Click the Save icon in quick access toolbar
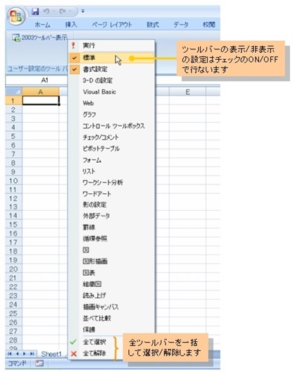This screenshot has width=295, height=375. 35,11
